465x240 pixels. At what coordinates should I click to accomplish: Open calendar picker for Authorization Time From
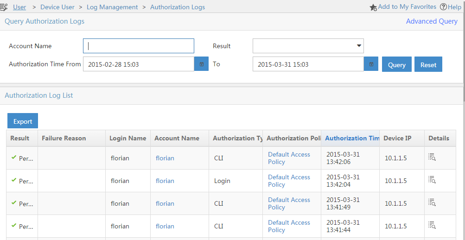click(202, 64)
